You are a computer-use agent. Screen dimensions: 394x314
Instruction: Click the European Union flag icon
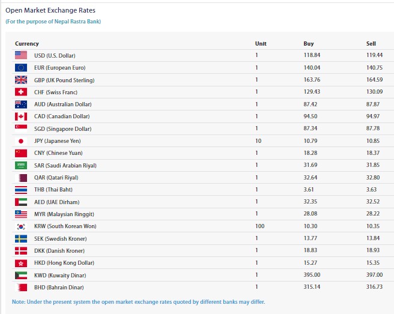click(x=21, y=68)
